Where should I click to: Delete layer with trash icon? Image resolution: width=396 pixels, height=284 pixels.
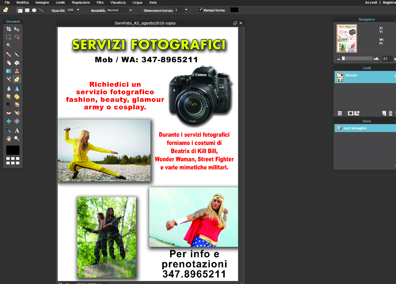pos(391,113)
